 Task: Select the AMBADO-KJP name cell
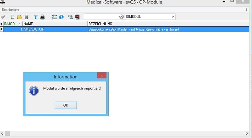pos(55,29)
